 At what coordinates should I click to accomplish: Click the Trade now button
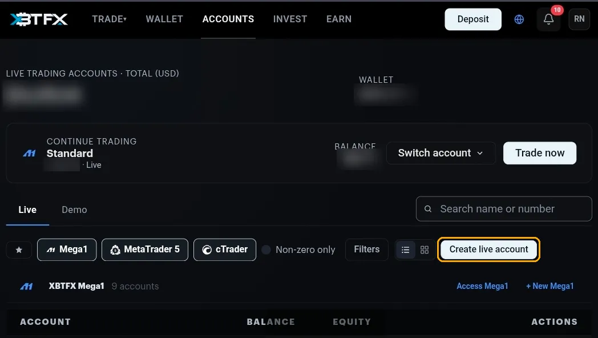pyautogui.click(x=540, y=153)
